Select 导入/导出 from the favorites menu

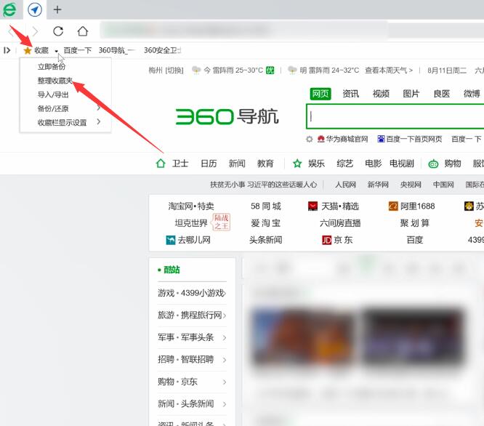coord(53,95)
